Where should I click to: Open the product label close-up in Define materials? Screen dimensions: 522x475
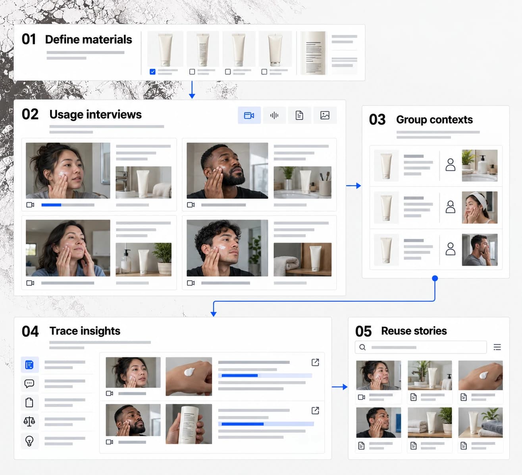tap(313, 53)
